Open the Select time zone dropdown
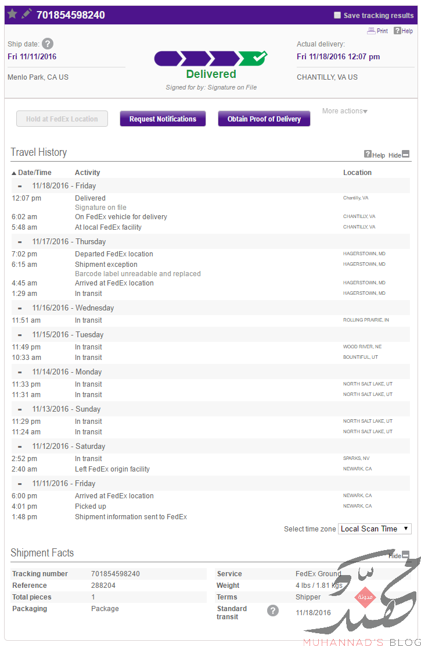Image resolution: width=421 pixels, height=646 pixels. pos(375,529)
